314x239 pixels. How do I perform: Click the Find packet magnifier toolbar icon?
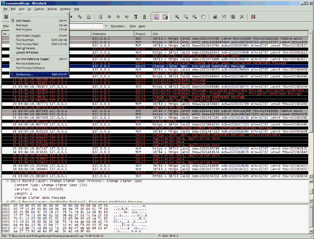[100, 17]
